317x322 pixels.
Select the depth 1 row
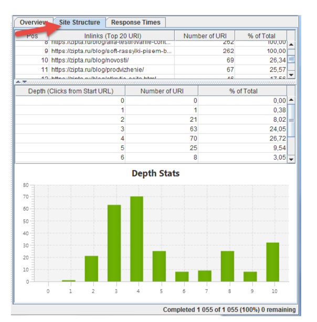pyautogui.click(x=151, y=110)
